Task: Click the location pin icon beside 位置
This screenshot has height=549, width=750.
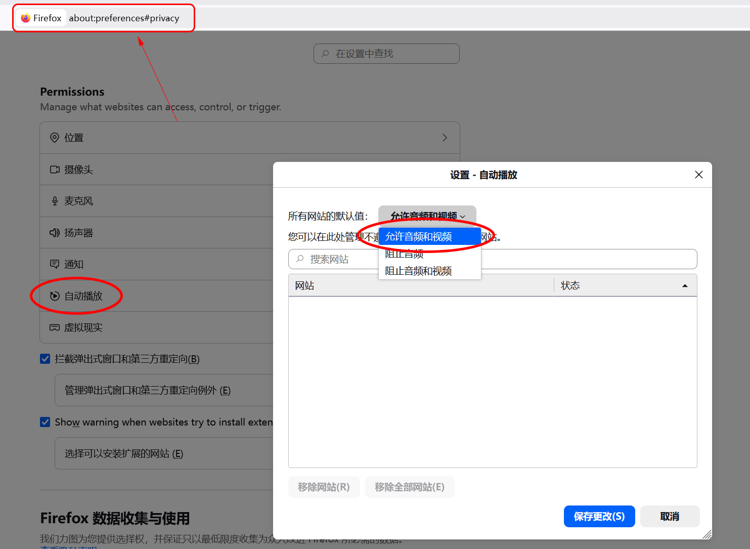Action: [55, 138]
